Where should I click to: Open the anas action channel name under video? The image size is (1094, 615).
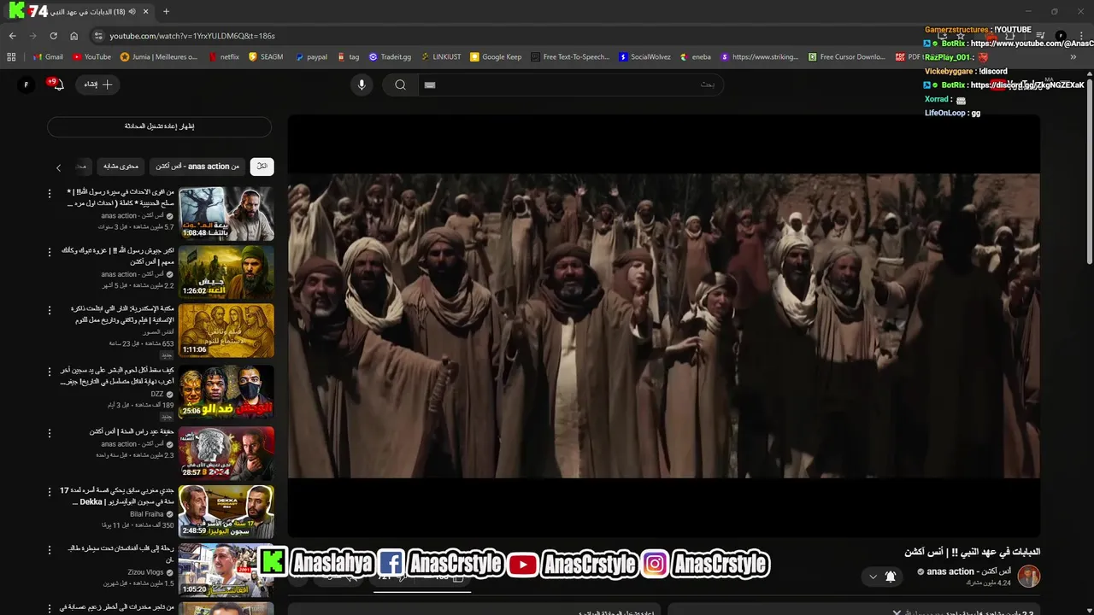pos(968,571)
